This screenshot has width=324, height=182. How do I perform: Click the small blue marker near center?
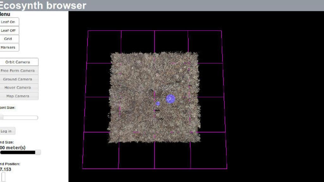(x=158, y=104)
